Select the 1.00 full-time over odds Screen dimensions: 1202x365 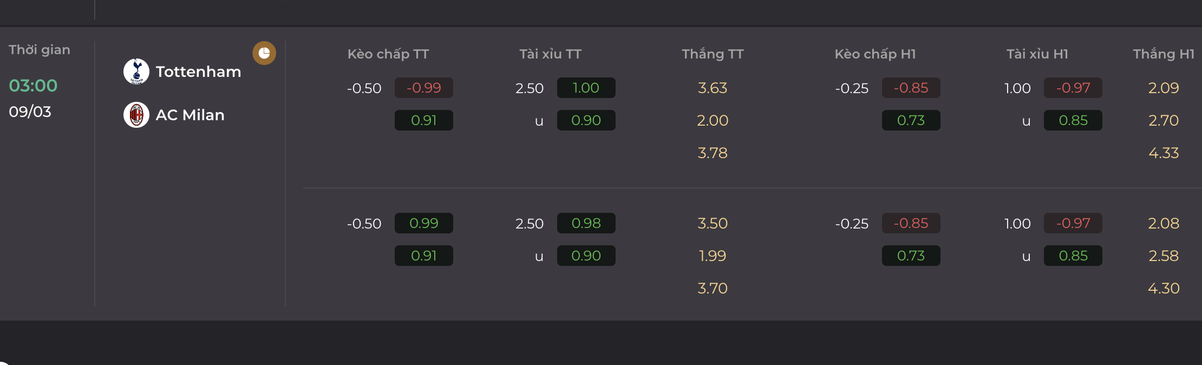(586, 88)
